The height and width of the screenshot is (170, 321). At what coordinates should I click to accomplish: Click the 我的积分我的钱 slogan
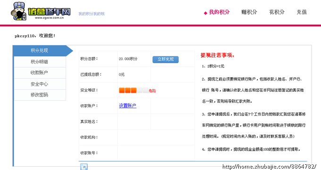(x=92, y=14)
